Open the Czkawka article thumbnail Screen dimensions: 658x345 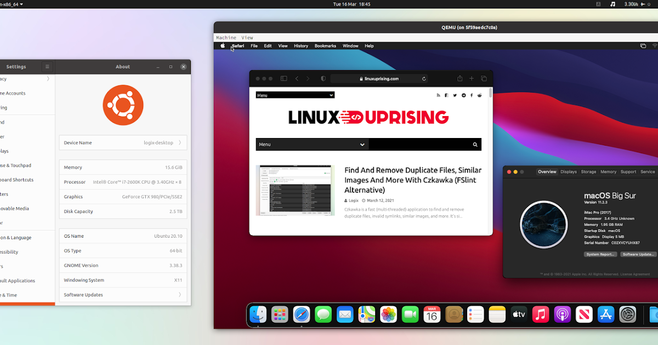295,190
